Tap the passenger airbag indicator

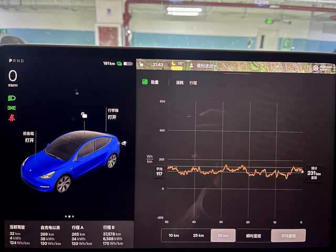(322, 68)
